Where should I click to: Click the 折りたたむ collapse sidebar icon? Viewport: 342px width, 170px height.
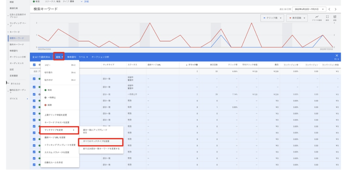click(8, 83)
